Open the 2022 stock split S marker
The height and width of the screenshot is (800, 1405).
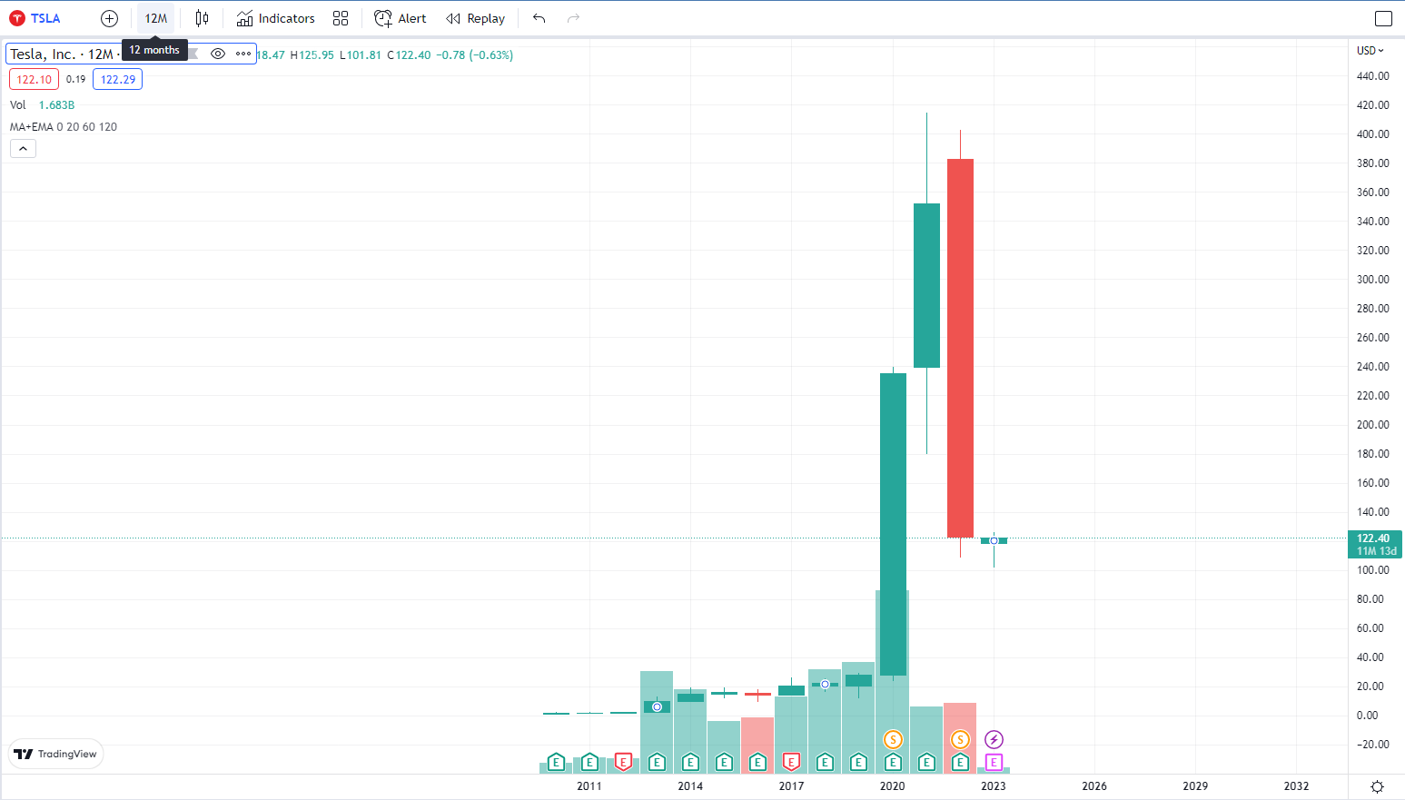(x=960, y=739)
